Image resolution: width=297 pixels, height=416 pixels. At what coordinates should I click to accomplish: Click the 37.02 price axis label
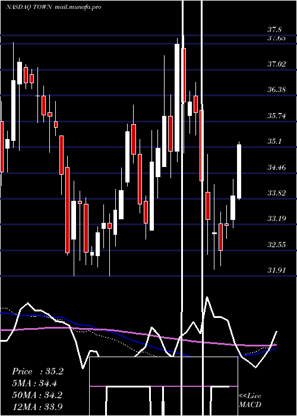point(277,64)
